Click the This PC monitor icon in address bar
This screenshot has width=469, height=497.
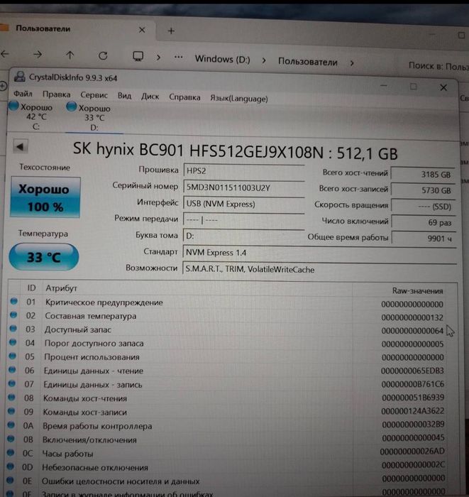pyautogui.click(x=138, y=56)
